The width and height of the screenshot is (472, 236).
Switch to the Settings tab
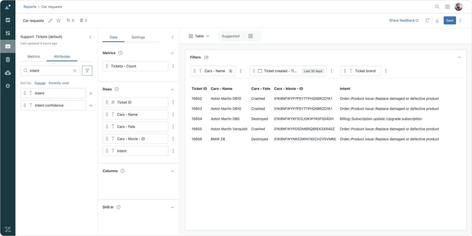pyautogui.click(x=138, y=37)
